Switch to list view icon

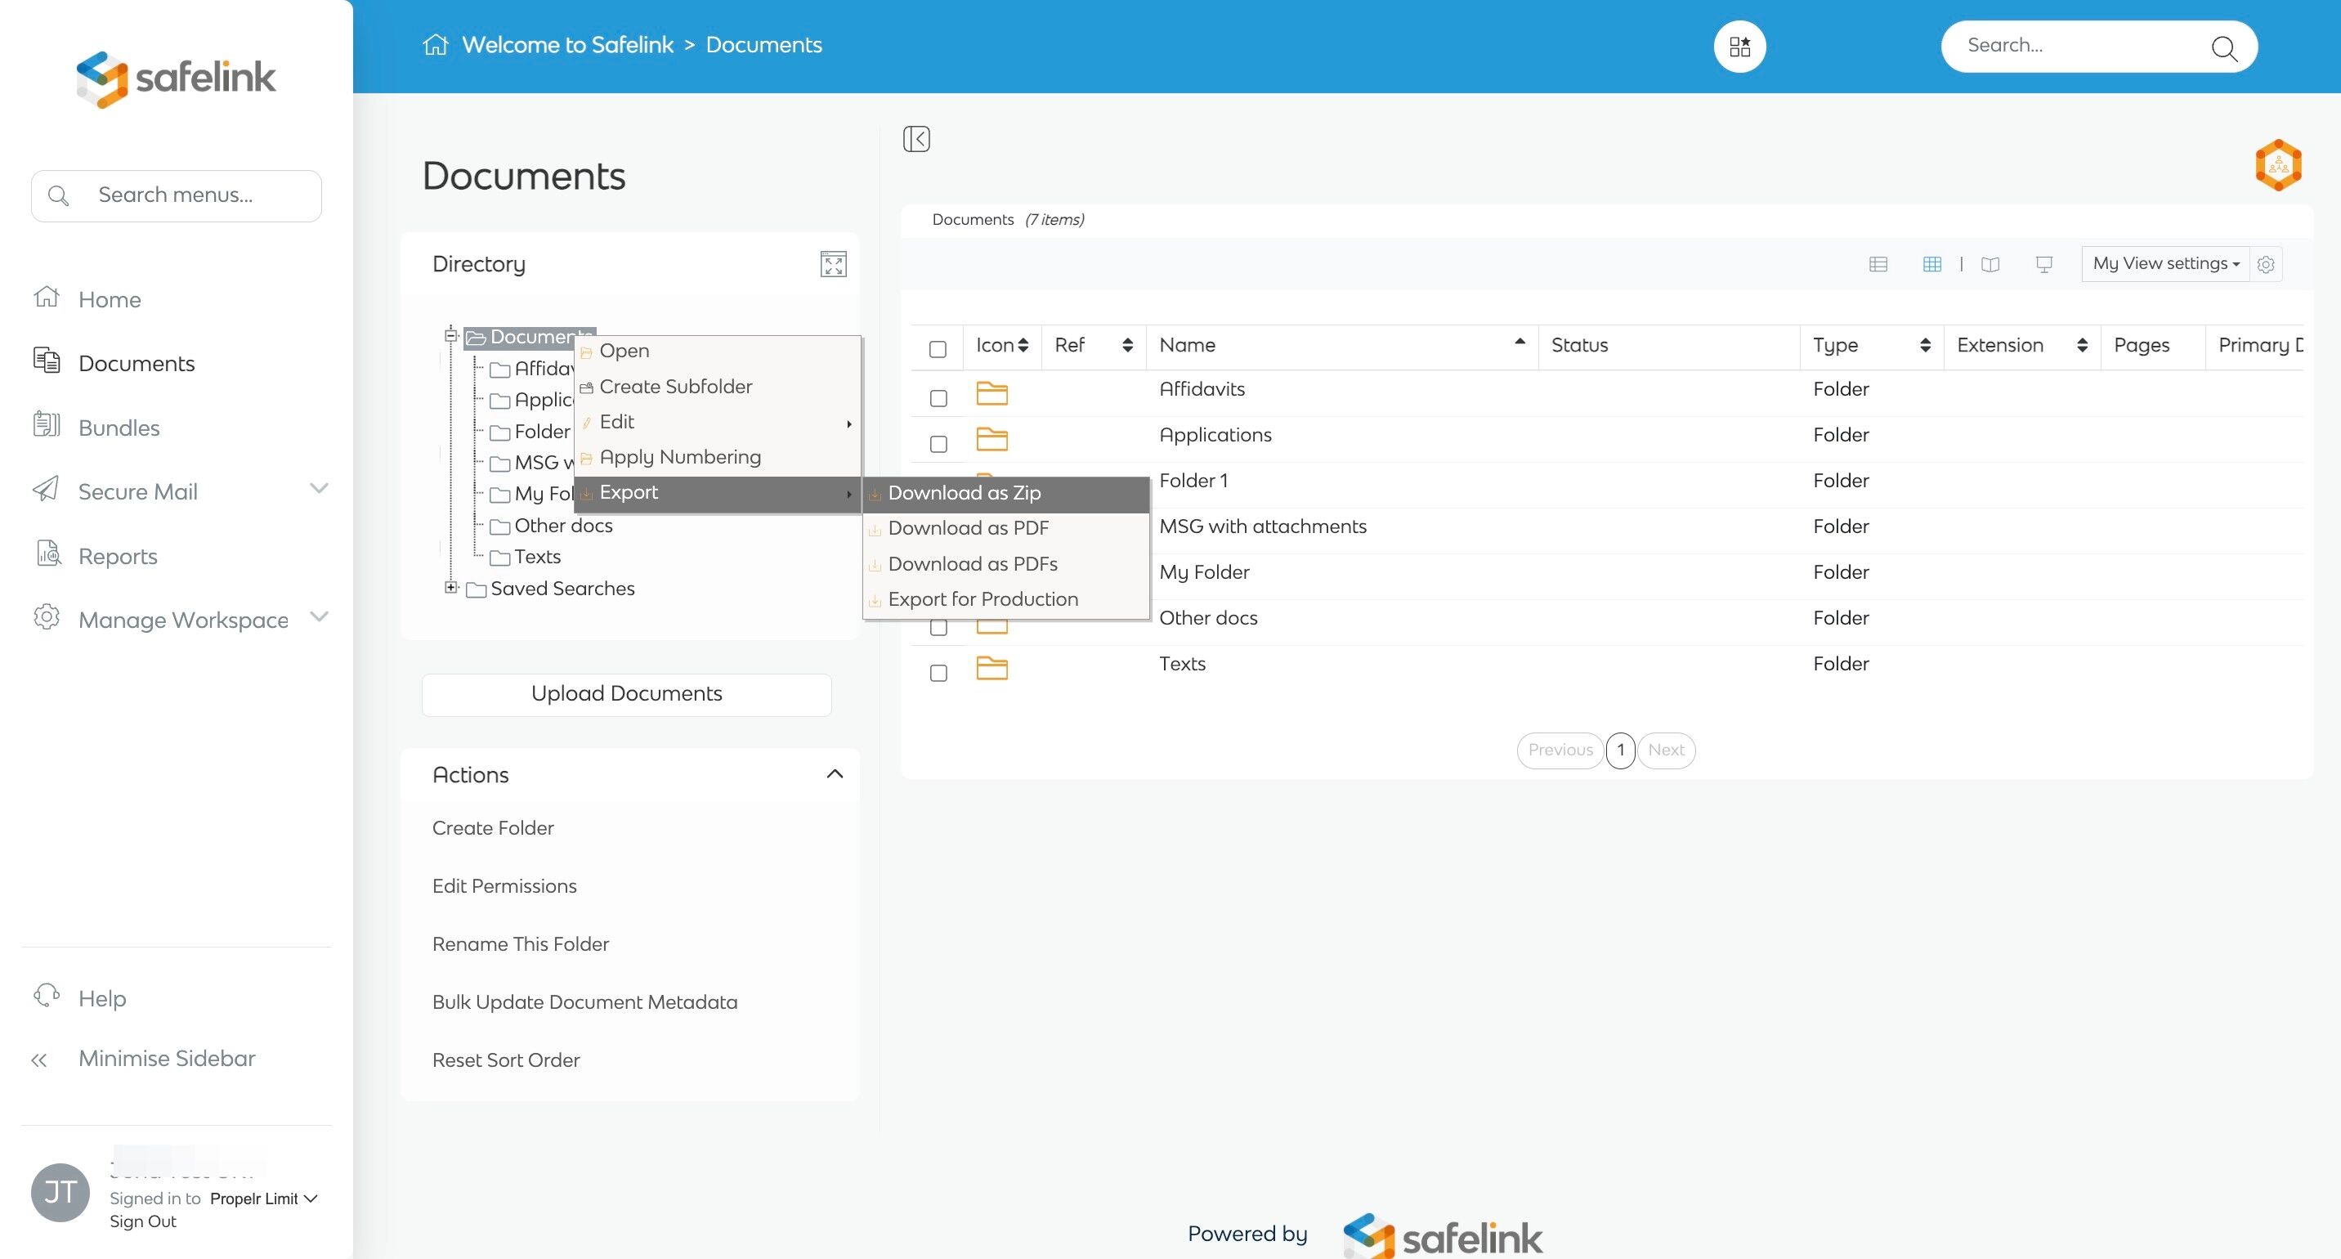click(1878, 265)
